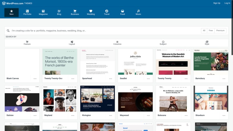
Task: Open the Twenty Twenty theme preview
Action: pos(173,62)
